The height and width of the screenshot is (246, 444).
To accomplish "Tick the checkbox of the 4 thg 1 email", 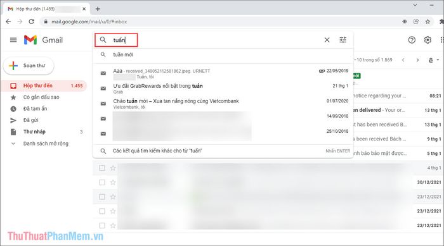I will [102, 168].
